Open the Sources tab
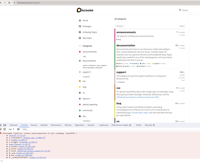 (x=34, y=125)
